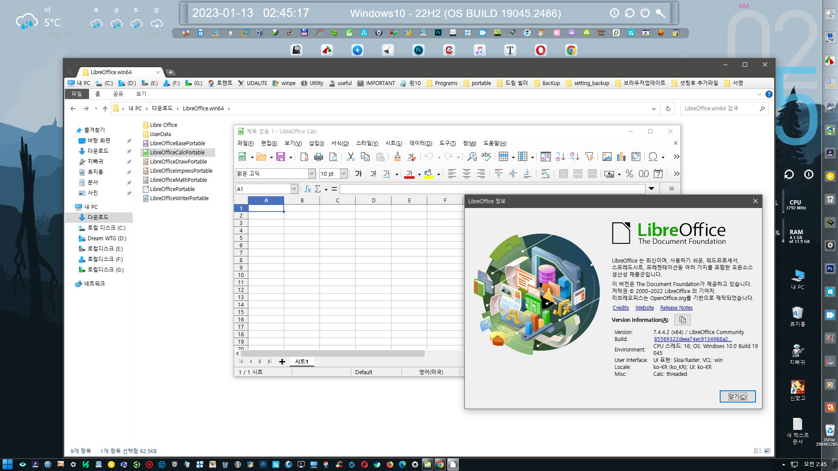Toggle Bold formatting in Calc
838x471 pixels.
coord(358,174)
